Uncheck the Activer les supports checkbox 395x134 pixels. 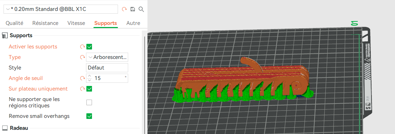89,47
